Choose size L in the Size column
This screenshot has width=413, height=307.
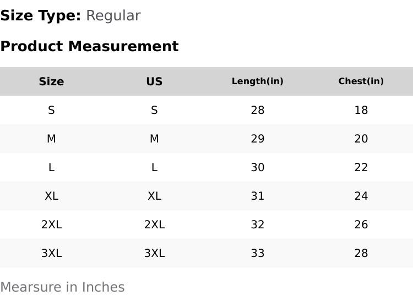(x=51, y=167)
